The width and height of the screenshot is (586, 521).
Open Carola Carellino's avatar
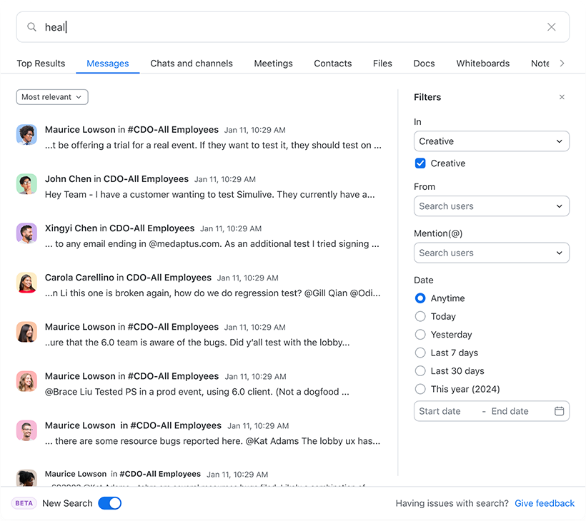[x=26, y=282]
